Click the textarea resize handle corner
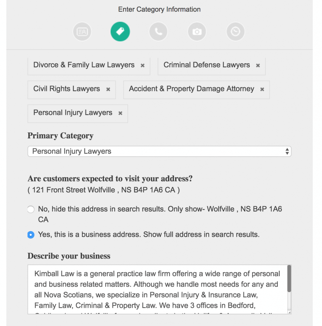The height and width of the screenshot is (326, 322). coord(289,312)
